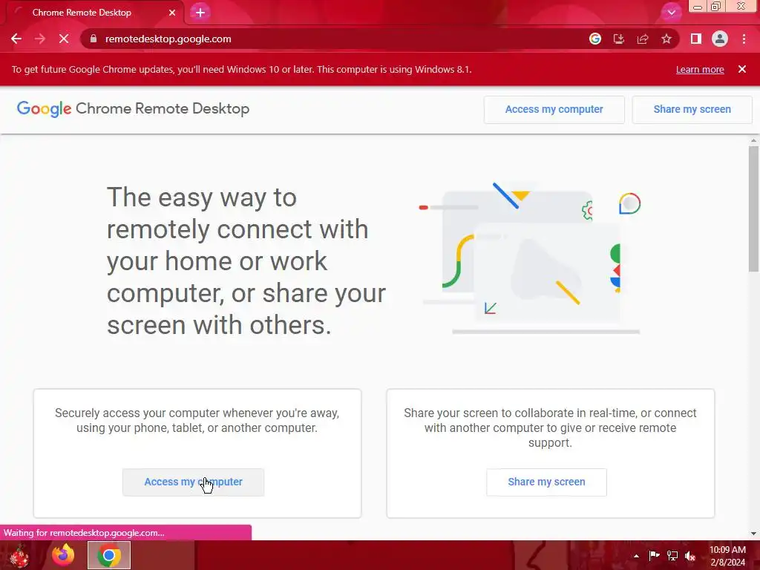
Task: Dismiss the Windows update warning bar
Action: click(742, 69)
